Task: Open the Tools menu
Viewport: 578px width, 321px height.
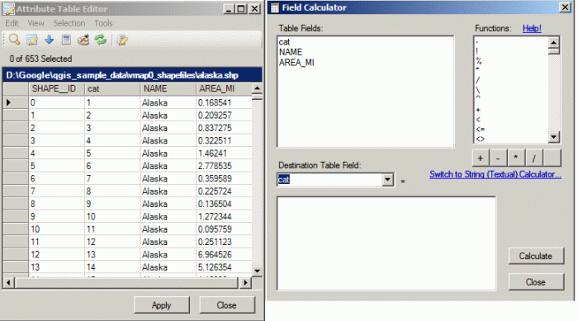Action: coord(103,23)
